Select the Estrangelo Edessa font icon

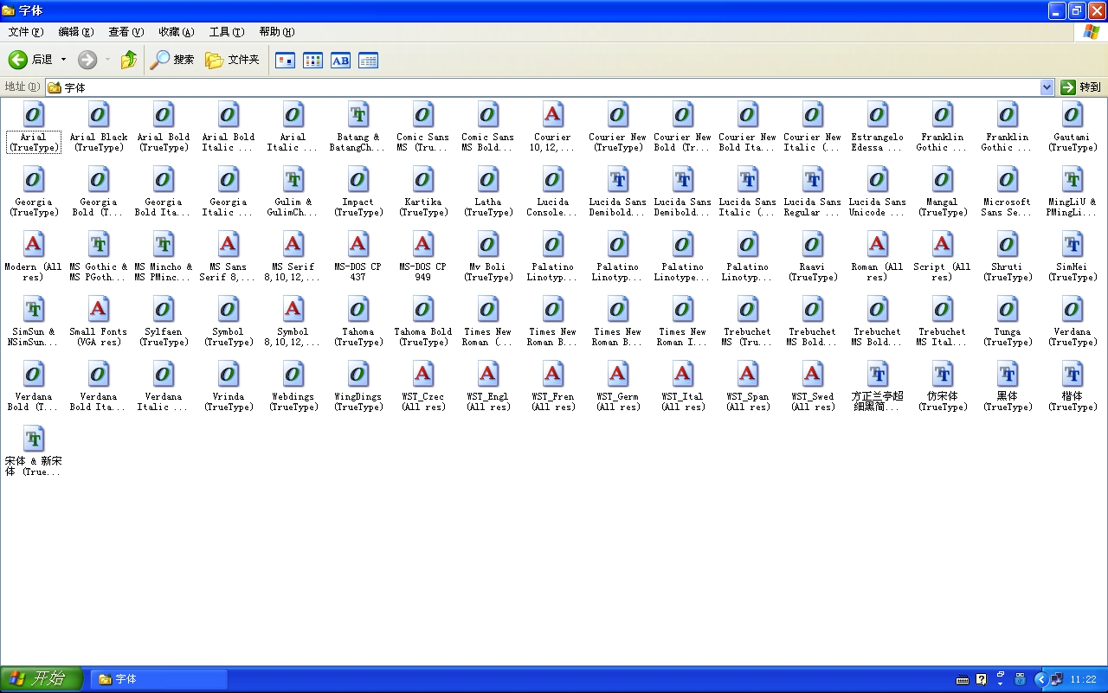878,114
